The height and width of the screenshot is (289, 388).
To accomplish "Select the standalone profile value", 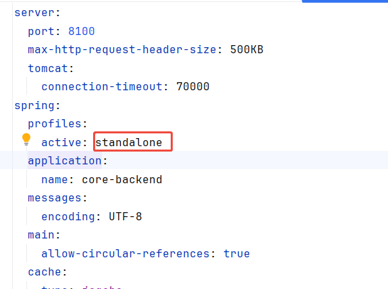I will click(129, 143).
